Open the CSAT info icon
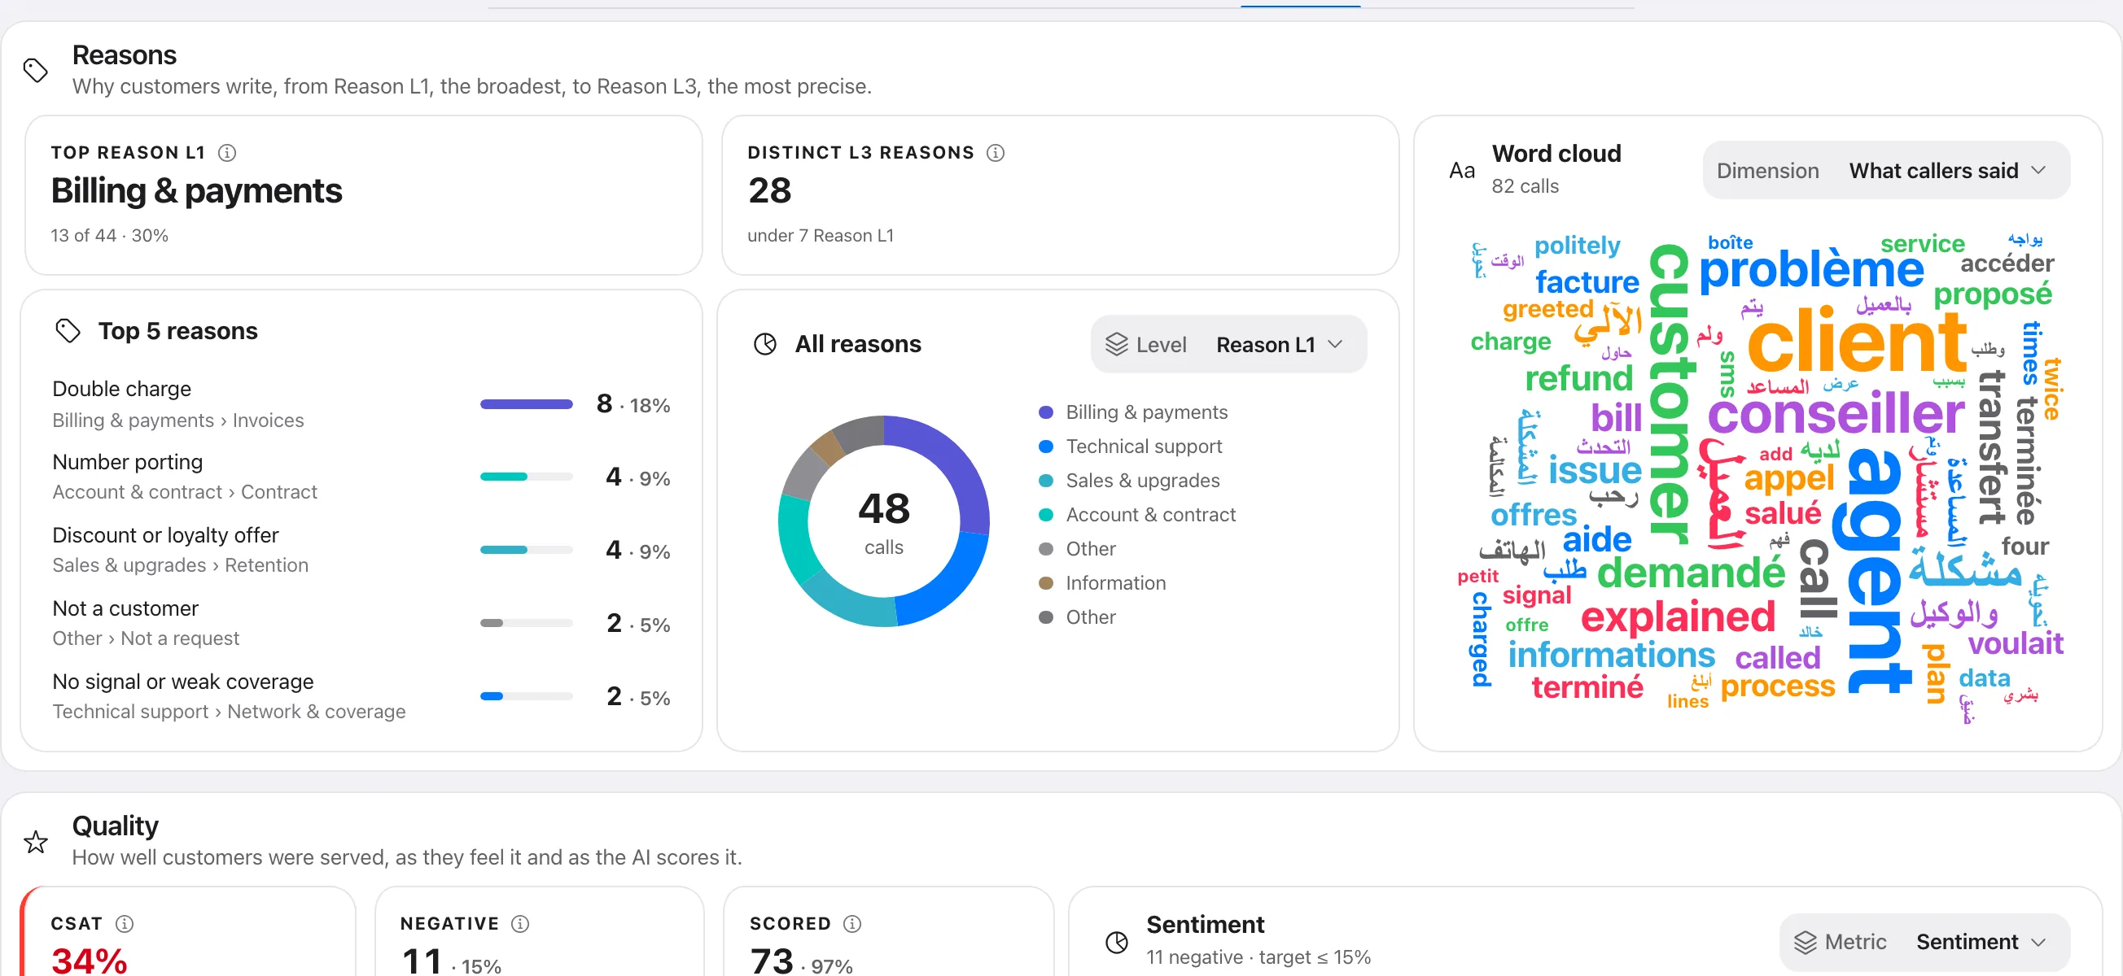This screenshot has height=976, width=2123. coord(125,923)
